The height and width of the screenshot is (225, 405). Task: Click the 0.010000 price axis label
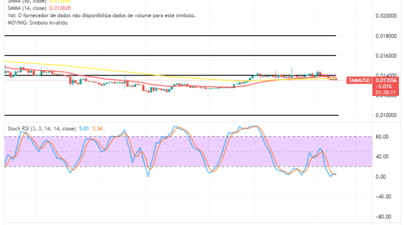point(386,115)
